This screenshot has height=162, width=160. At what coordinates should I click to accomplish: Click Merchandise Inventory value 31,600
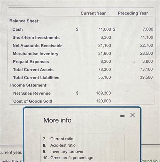[105, 53]
